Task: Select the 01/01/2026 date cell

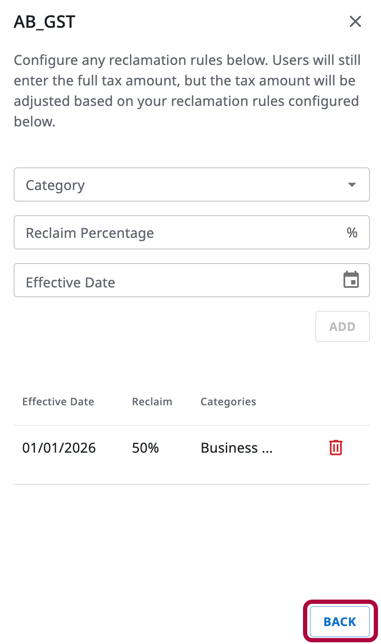Action: [59, 448]
